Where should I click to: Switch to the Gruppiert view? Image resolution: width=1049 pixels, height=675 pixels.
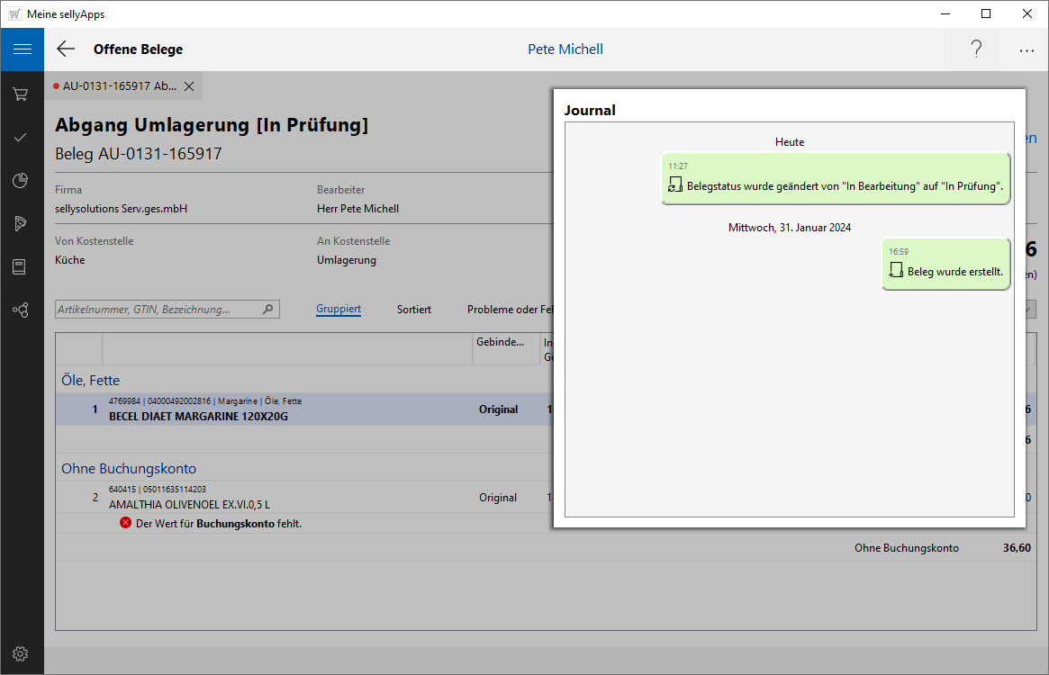coord(339,310)
